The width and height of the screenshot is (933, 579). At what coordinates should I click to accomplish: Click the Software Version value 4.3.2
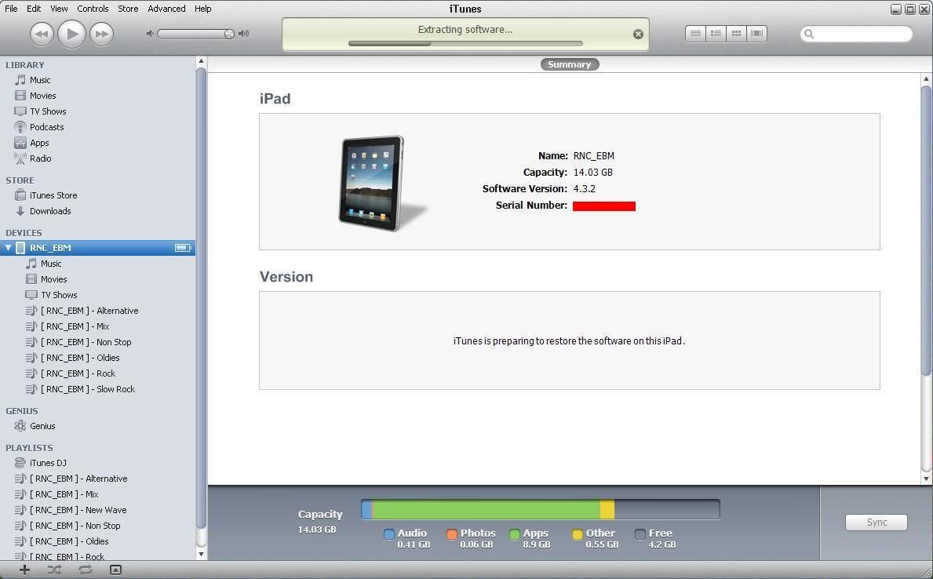(x=585, y=188)
